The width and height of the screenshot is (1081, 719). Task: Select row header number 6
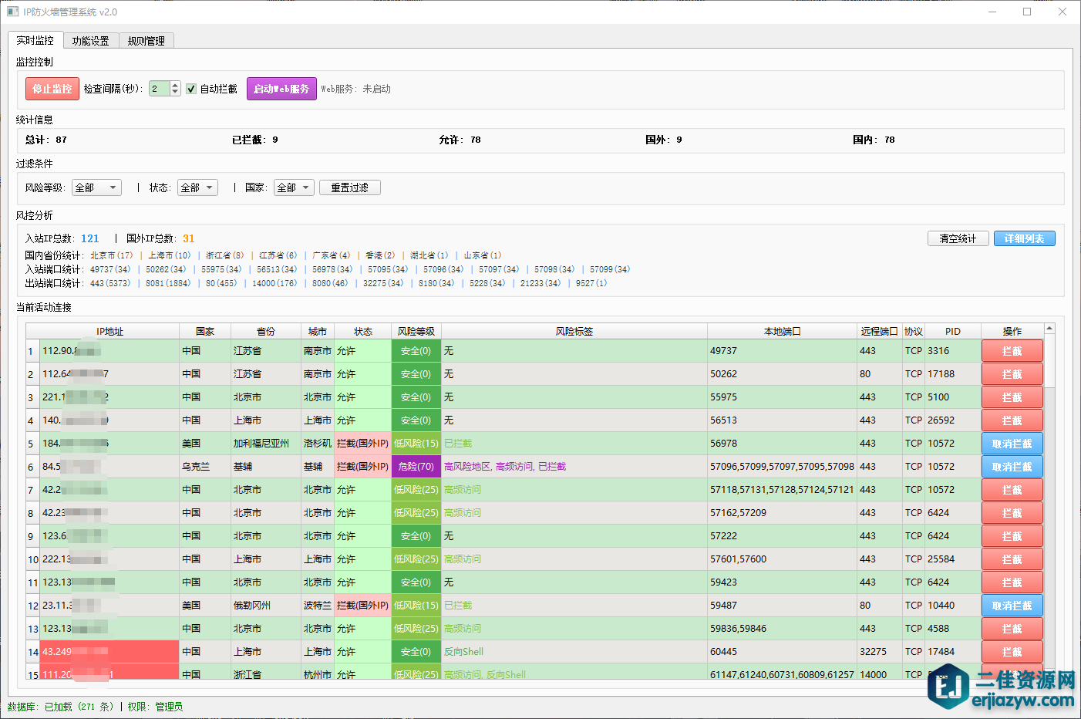click(32, 467)
